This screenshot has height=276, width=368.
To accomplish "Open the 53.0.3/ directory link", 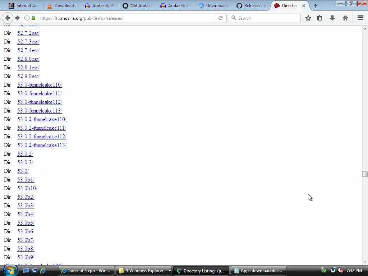I will pos(25,162).
